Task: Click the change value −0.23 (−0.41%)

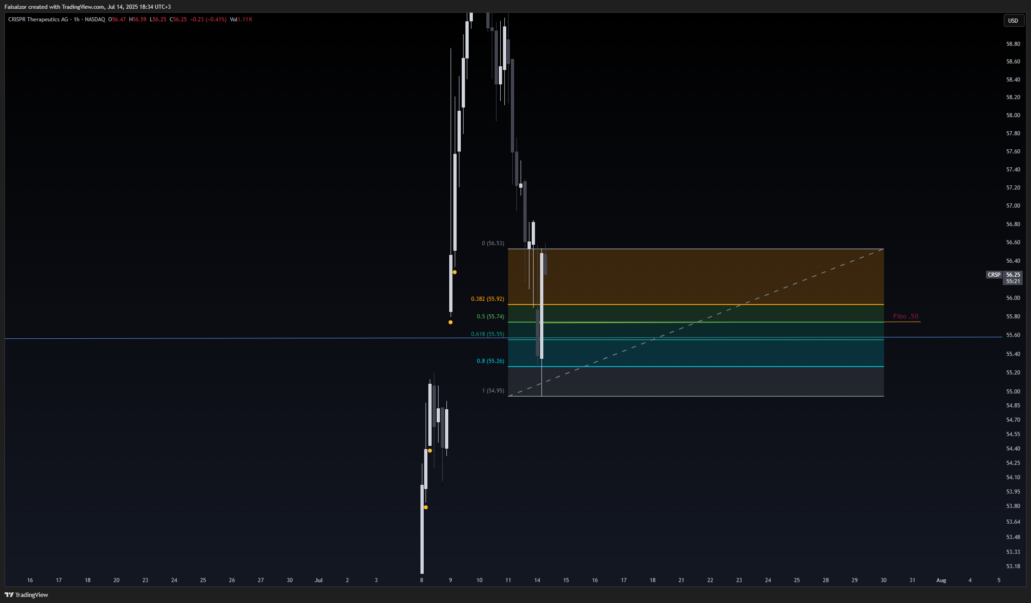Action: click(208, 19)
